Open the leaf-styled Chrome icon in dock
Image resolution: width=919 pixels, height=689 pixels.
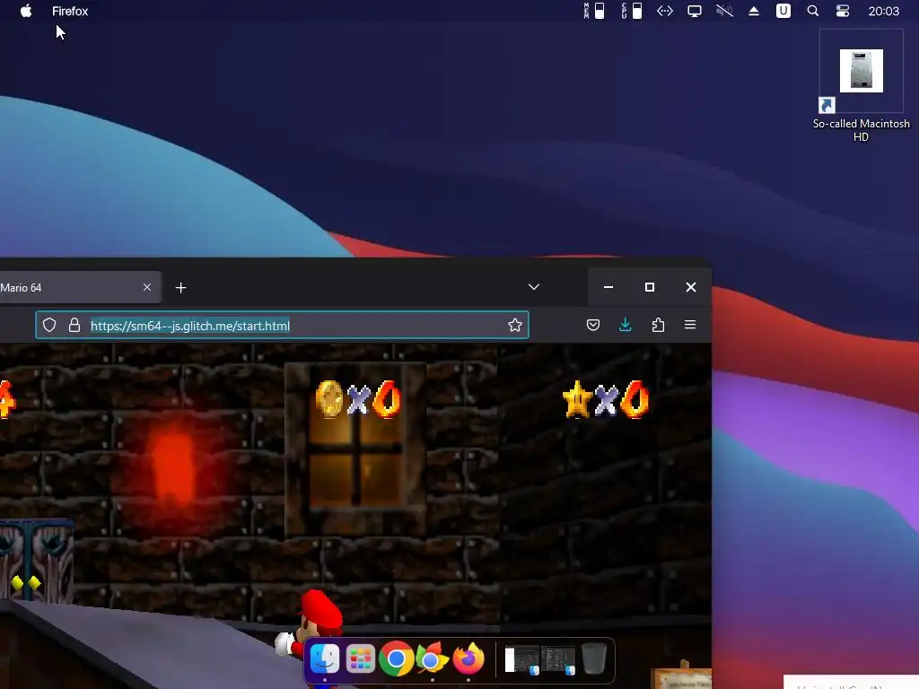[432, 659]
